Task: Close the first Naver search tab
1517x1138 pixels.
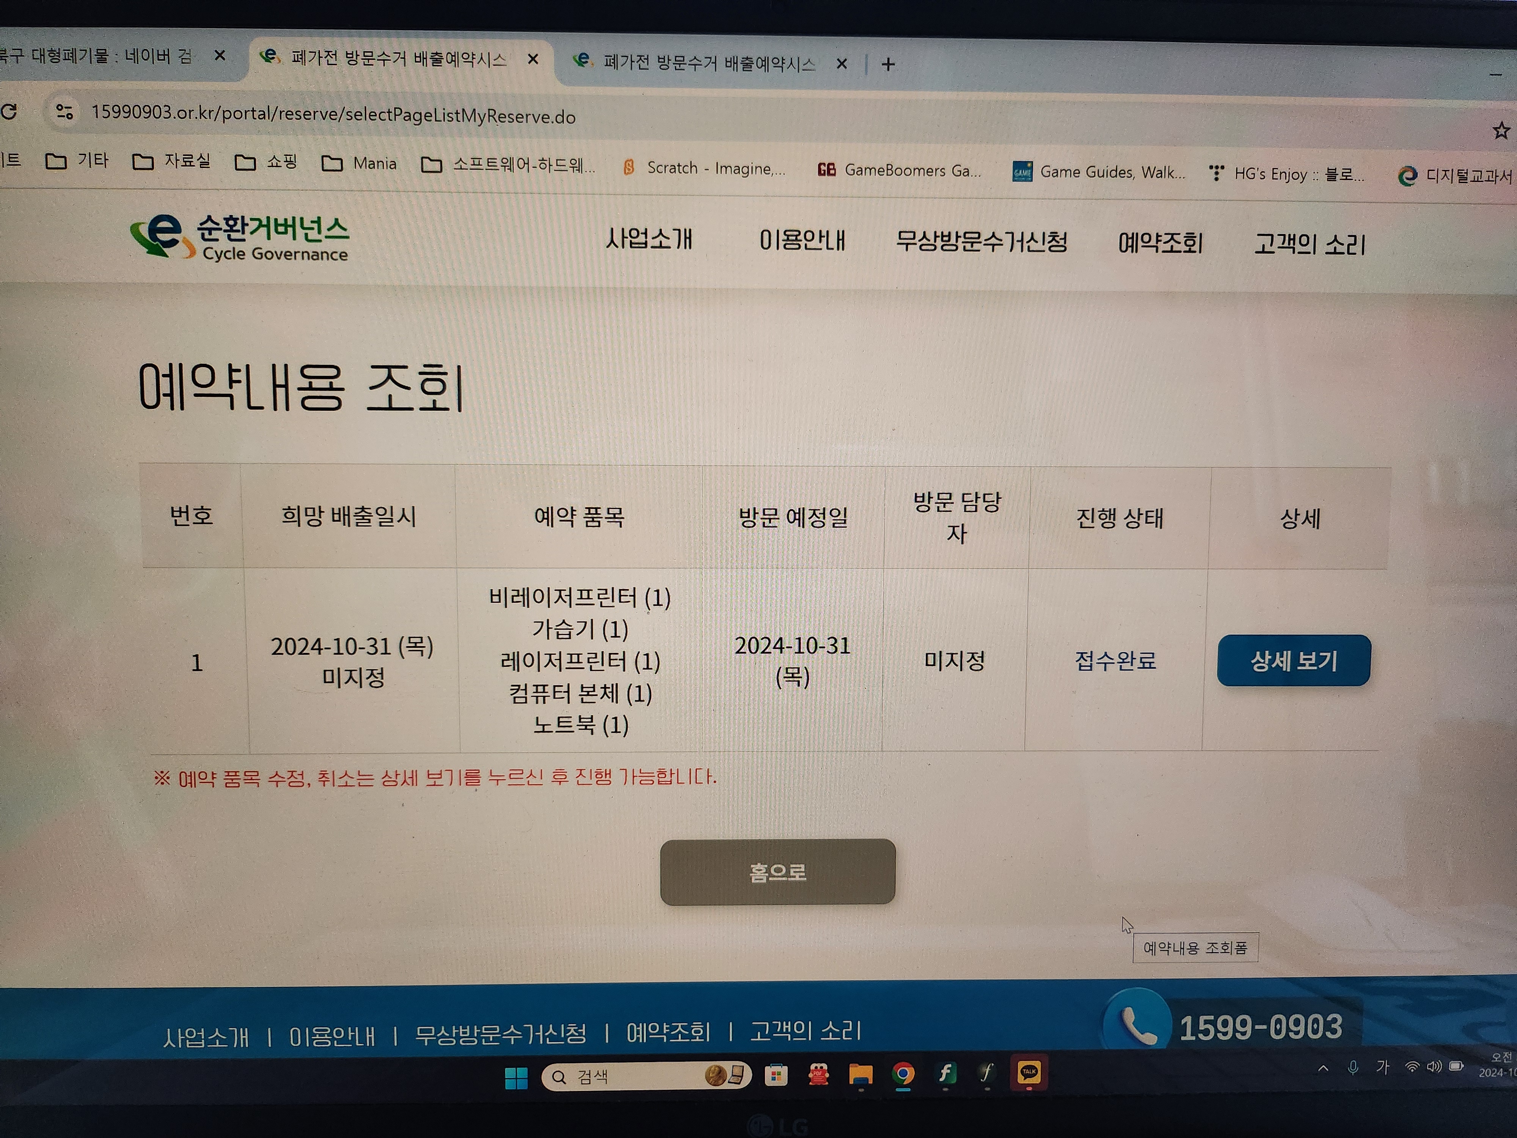Action: tap(220, 55)
